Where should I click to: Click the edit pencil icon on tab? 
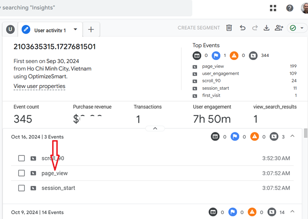point(26,30)
